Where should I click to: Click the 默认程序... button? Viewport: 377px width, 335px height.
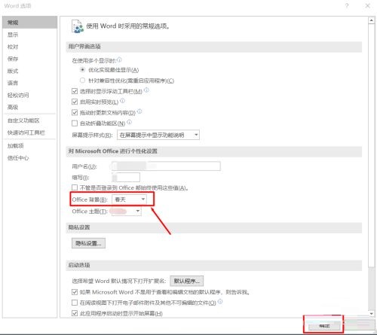tap(187, 281)
